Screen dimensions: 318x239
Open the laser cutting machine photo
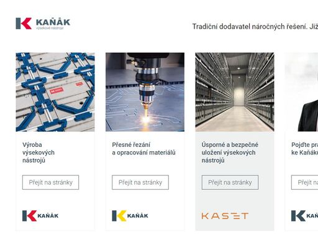click(x=145, y=92)
